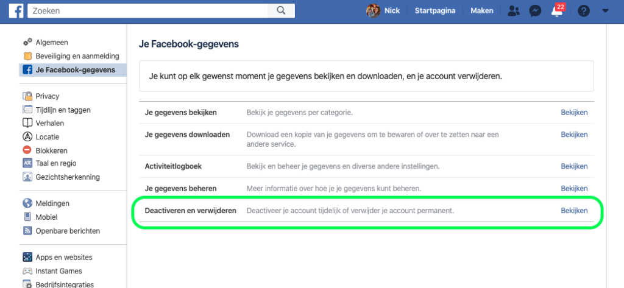Open Instant Games settings
This screenshot has width=624, height=288.
(x=59, y=271)
